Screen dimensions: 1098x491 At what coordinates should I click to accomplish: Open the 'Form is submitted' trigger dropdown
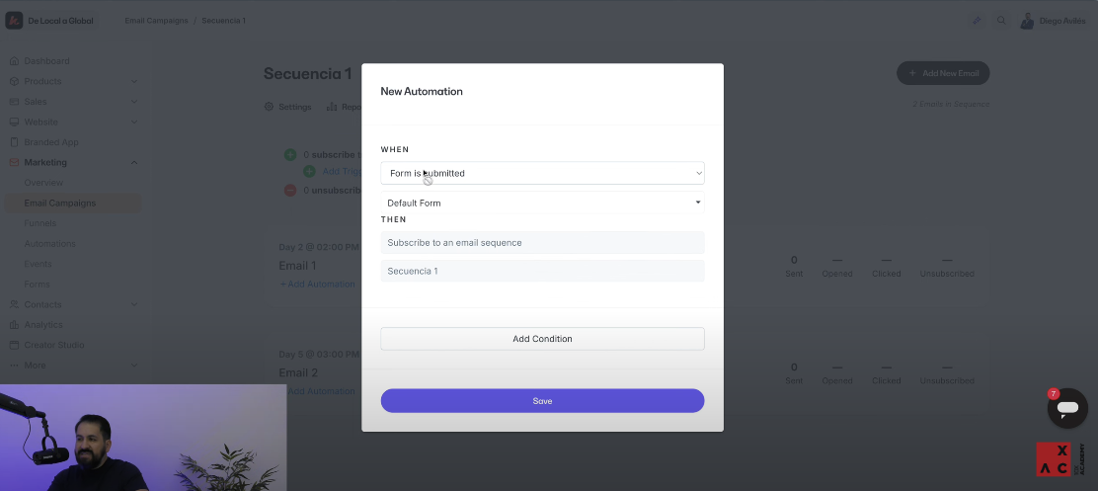(x=542, y=173)
